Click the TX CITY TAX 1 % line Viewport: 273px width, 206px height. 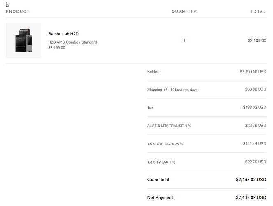point(207,162)
